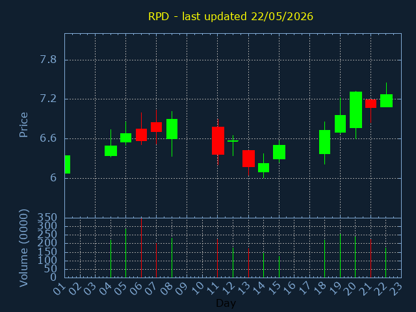Select the green candlestick for day 18
The width and height of the screenshot is (416, 312).
pos(325,142)
